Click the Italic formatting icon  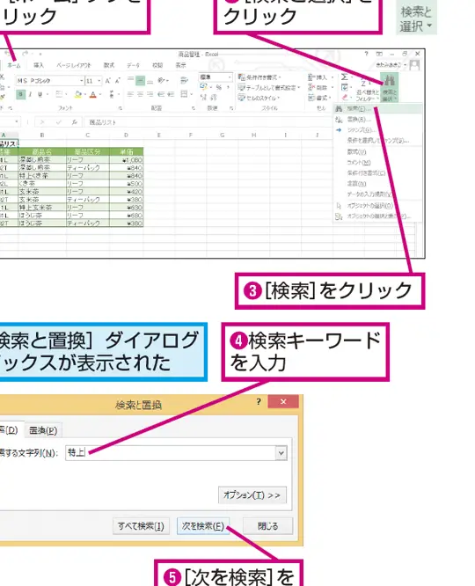pos(30,94)
